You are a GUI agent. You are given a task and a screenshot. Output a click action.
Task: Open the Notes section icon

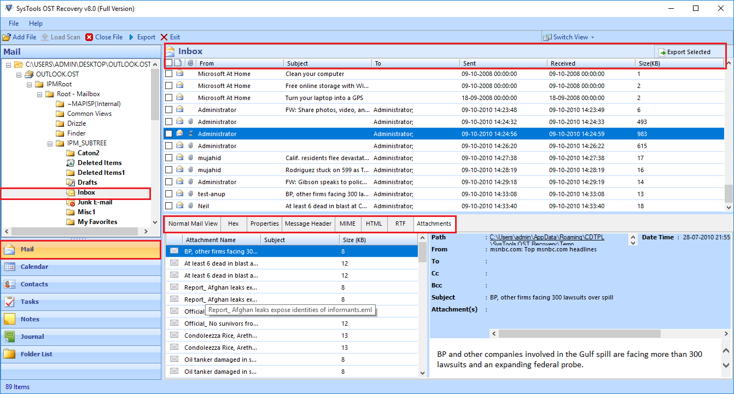pos(10,319)
